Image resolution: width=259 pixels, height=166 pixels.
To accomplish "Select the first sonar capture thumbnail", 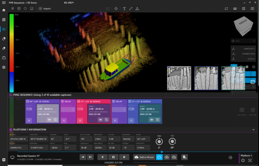I will [179, 78].
